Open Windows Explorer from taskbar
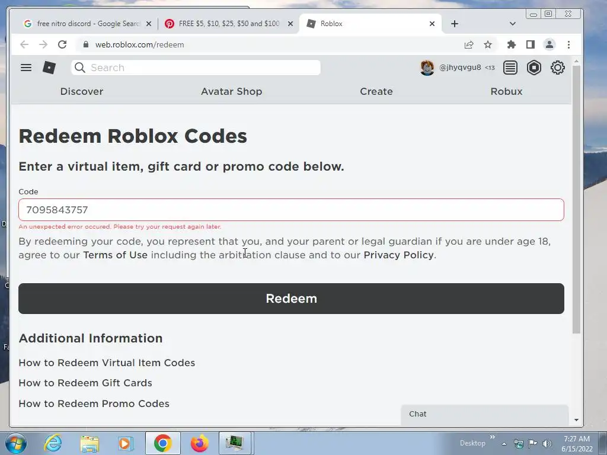 [x=90, y=444]
